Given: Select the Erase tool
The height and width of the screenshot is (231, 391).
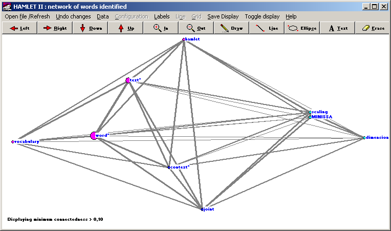Looking at the screenshot, I should pos(373,28).
